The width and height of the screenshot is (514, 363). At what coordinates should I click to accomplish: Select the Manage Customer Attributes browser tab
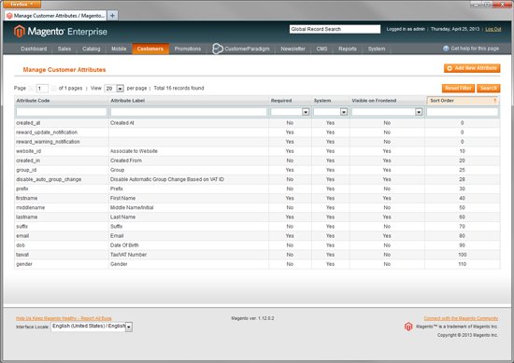(56, 16)
